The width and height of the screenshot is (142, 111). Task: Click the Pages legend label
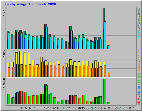[x=139, y=34]
